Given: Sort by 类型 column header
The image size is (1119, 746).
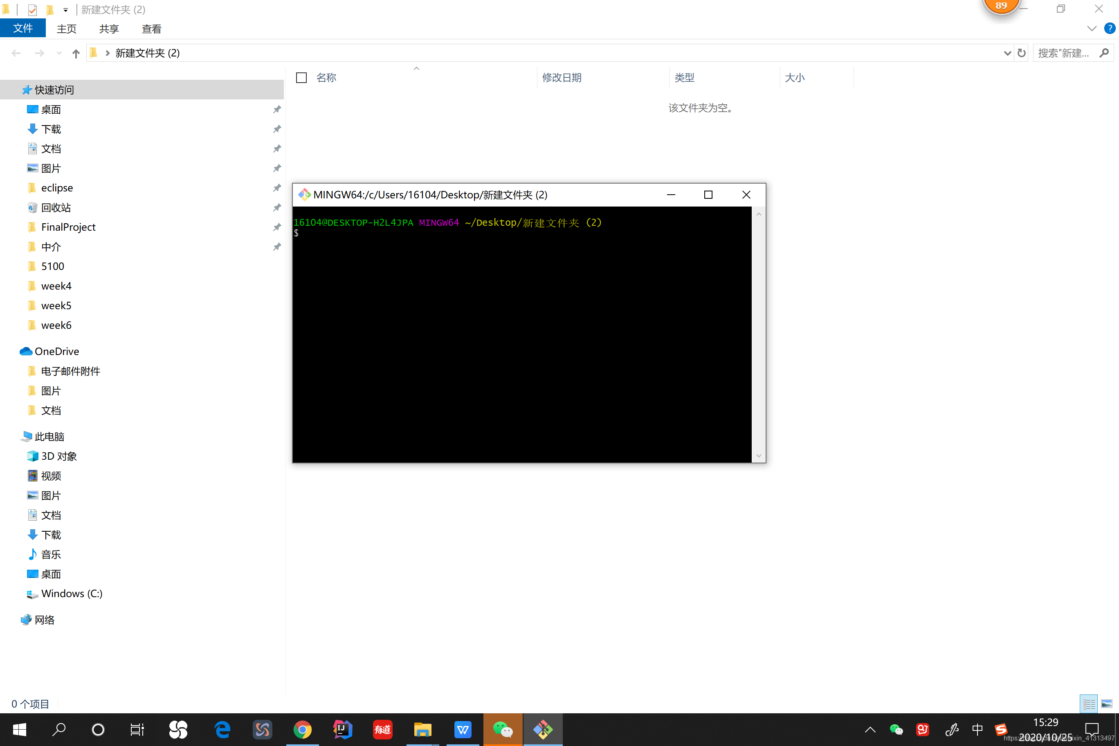Looking at the screenshot, I should tap(685, 78).
